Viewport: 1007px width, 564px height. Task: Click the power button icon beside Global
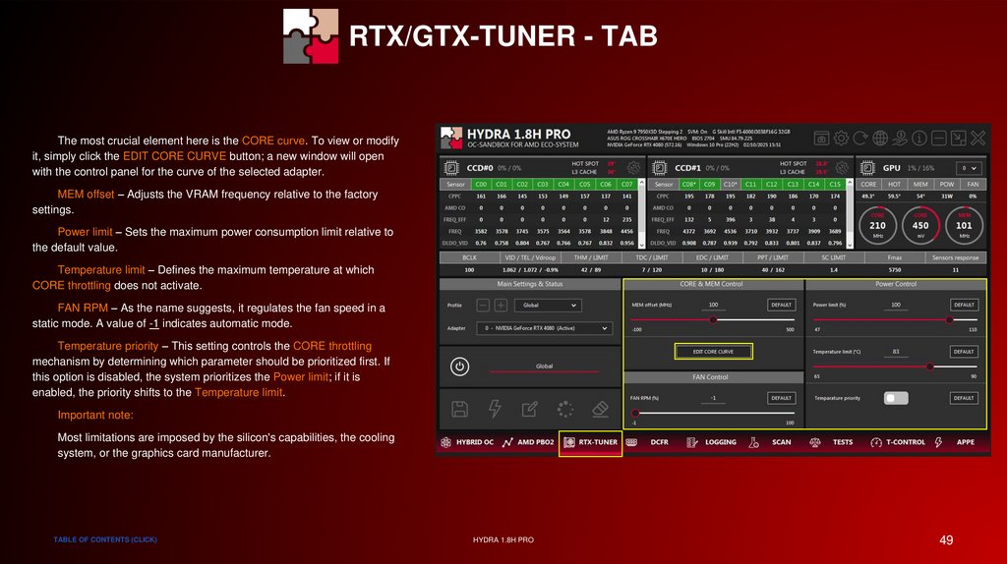[x=459, y=367]
